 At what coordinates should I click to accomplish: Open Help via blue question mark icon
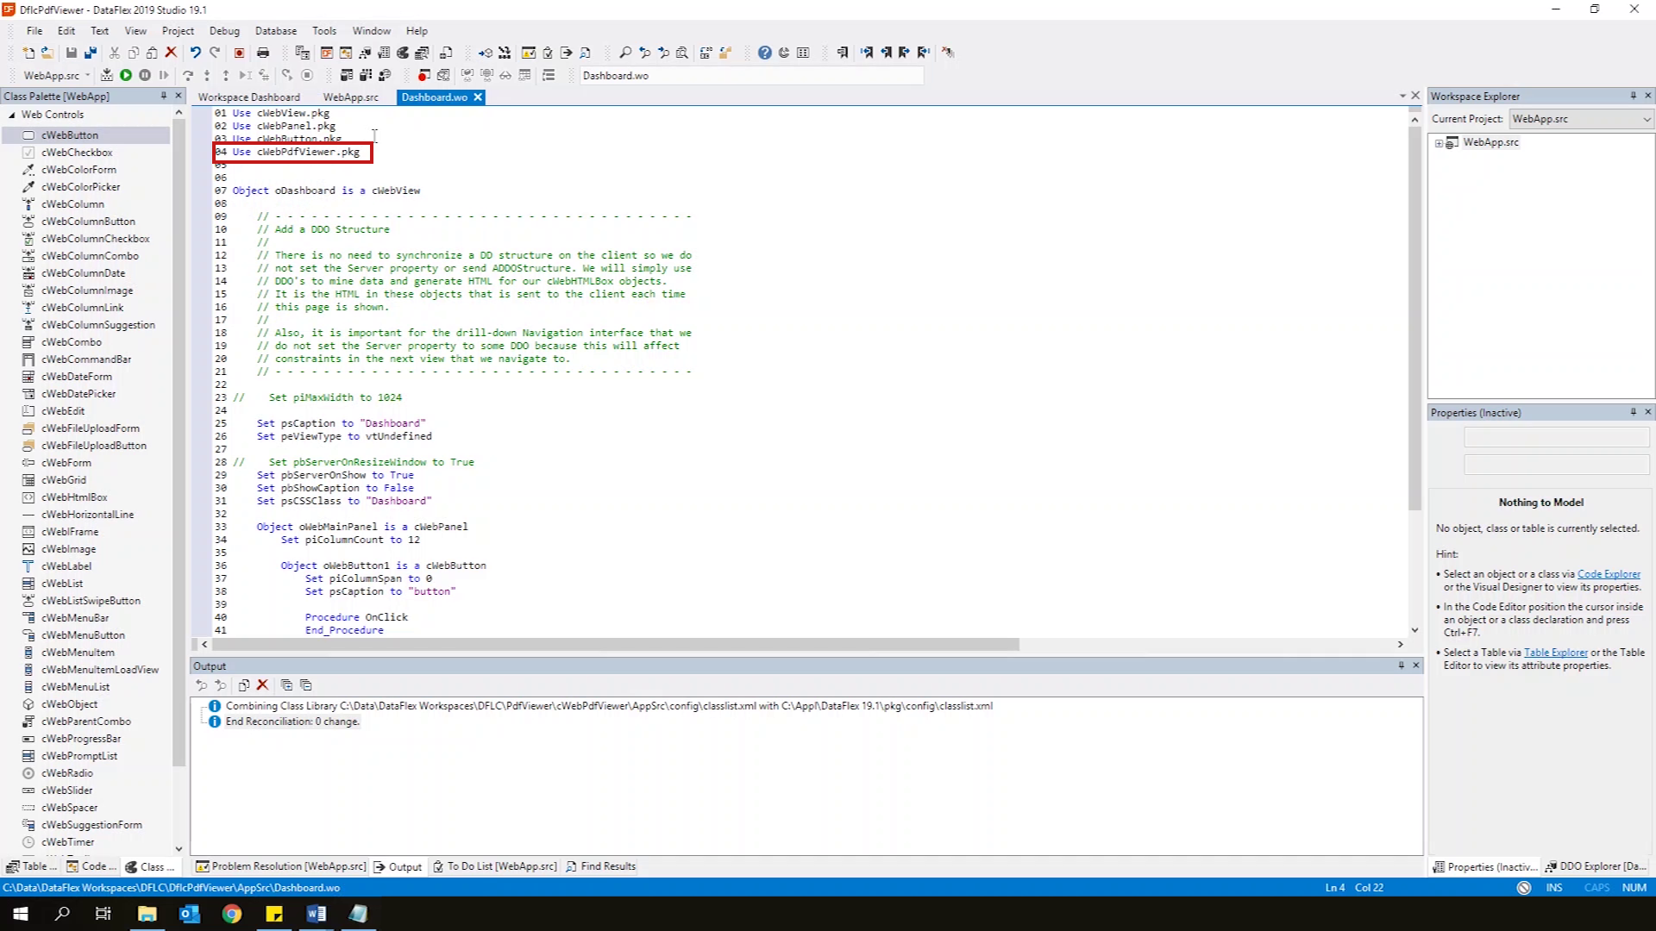point(764,53)
